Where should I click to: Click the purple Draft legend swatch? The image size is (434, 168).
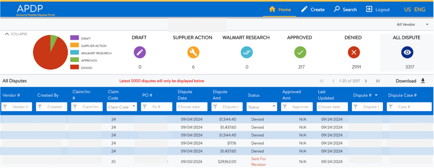(75, 38)
